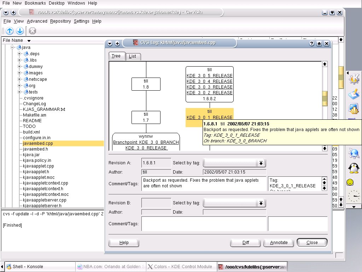This screenshot has width=362, height=272.
Task: Click the penguin icon in side panel
Action: coord(354,168)
